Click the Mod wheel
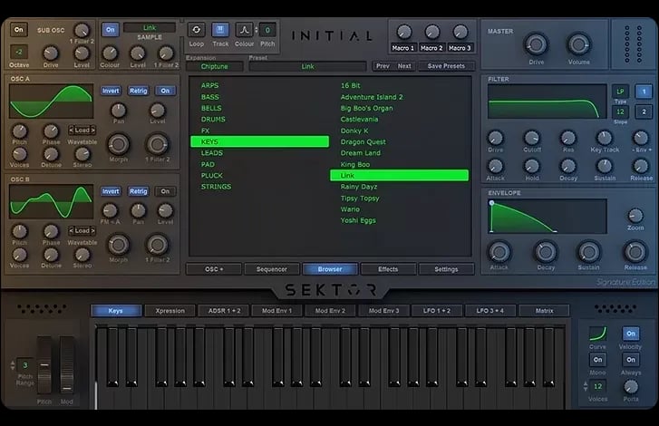The height and width of the screenshot is (426, 659). point(67,364)
